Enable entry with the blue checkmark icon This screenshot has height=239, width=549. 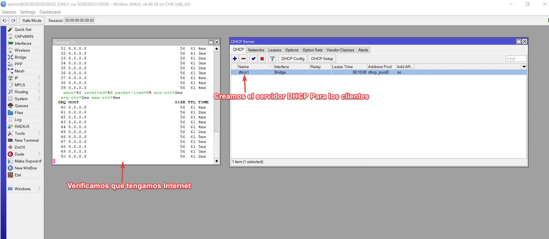click(253, 59)
